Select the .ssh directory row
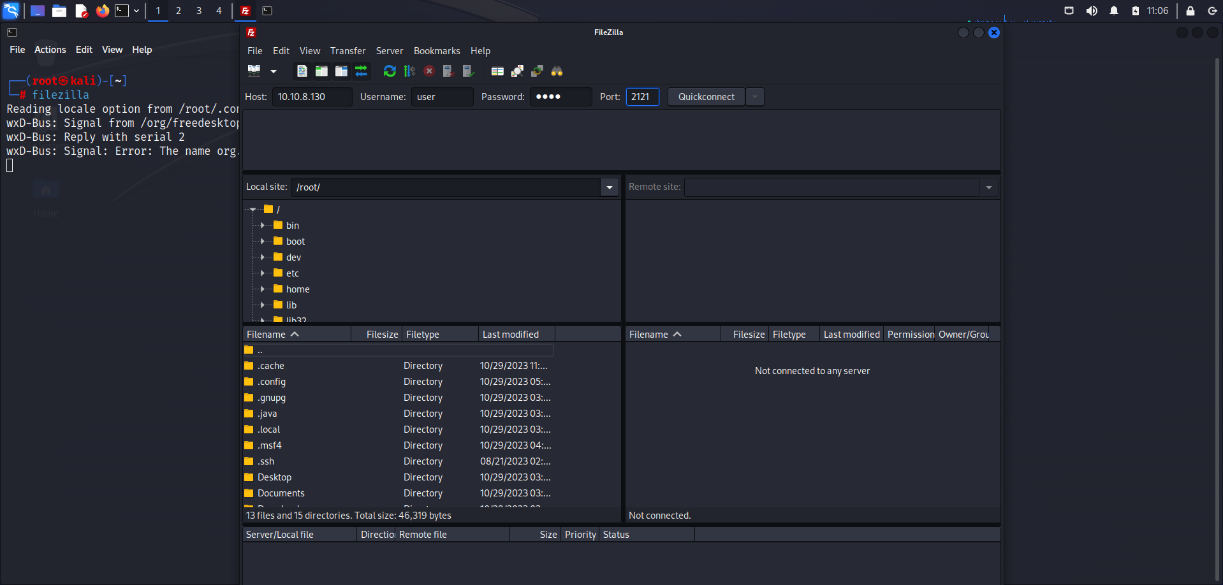This screenshot has width=1223, height=585. (x=399, y=461)
